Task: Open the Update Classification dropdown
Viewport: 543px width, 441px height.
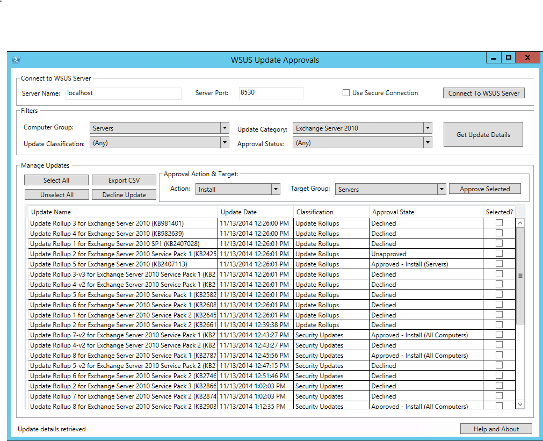Action: coord(160,142)
